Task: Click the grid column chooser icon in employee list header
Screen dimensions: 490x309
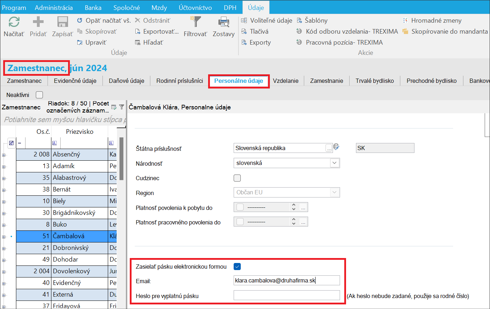Action: [114, 107]
